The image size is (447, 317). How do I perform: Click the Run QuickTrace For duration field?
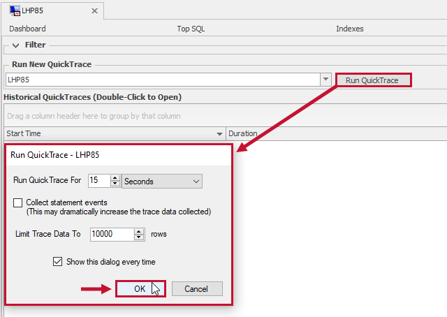[99, 180]
